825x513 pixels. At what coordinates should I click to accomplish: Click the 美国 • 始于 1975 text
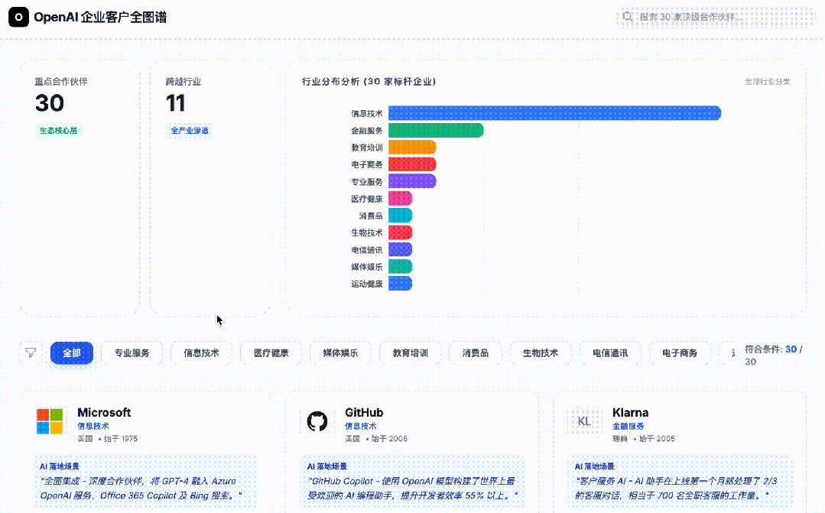coord(107,439)
